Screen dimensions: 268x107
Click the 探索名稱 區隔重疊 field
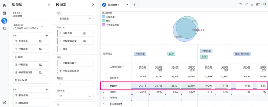coord(18,16)
